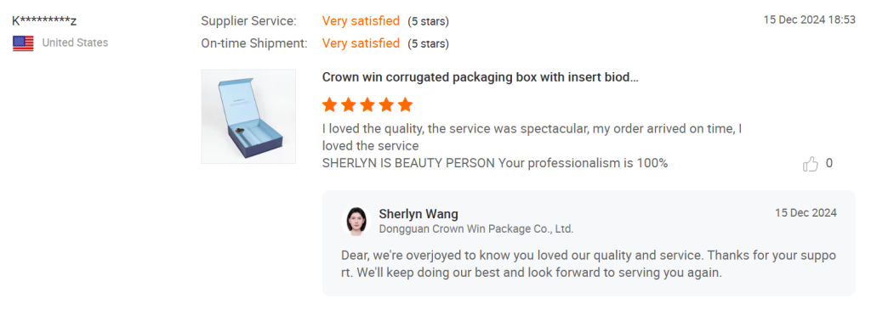This screenshot has height=310, width=871.
Task: Click Supplier Service Very satisfied rating
Action: point(361,21)
